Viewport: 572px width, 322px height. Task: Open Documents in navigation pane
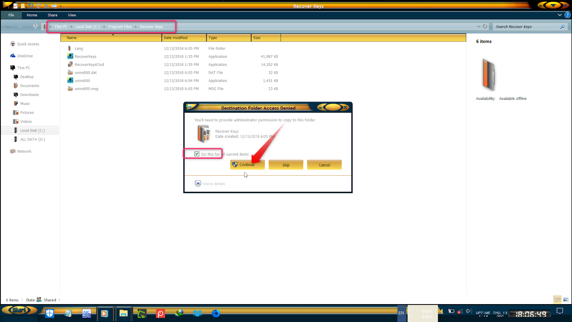29,86
